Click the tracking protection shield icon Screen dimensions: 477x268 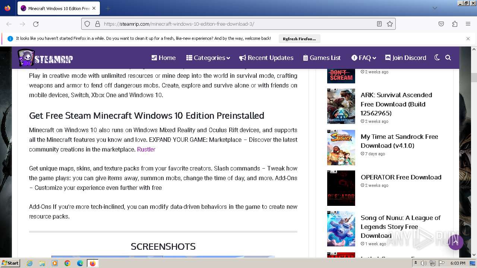point(87,24)
